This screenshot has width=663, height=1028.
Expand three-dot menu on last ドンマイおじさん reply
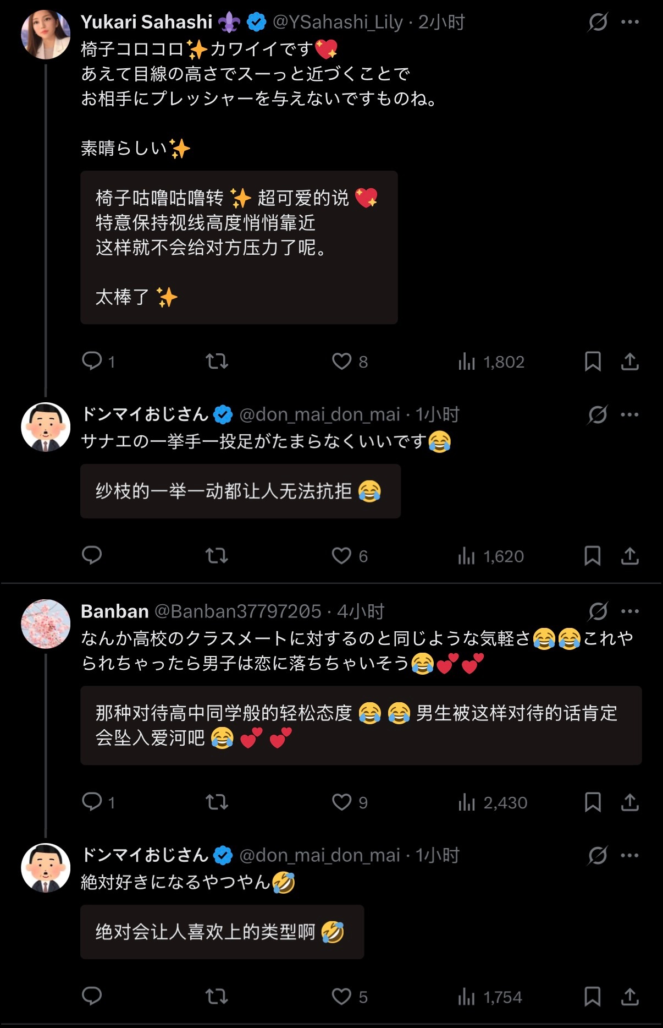pyautogui.click(x=630, y=855)
